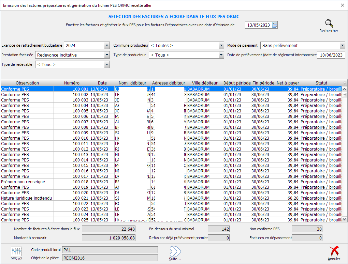
Task: Expand the Type de producteur dropdown
Action: [221, 55]
